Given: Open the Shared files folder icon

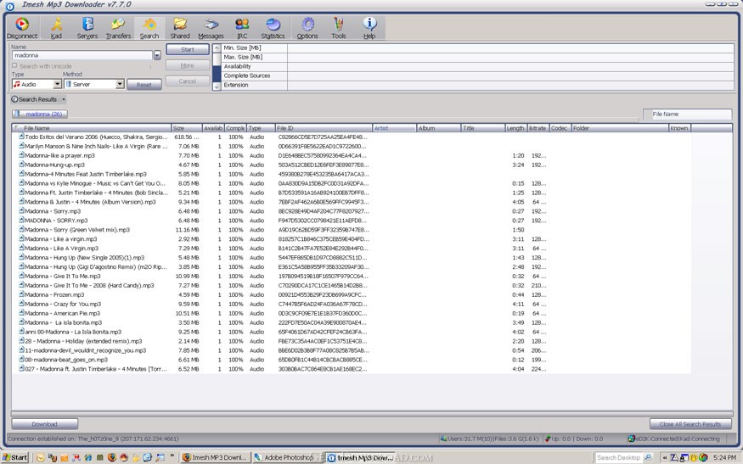Looking at the screenshot, I should (x=180, y=28).
